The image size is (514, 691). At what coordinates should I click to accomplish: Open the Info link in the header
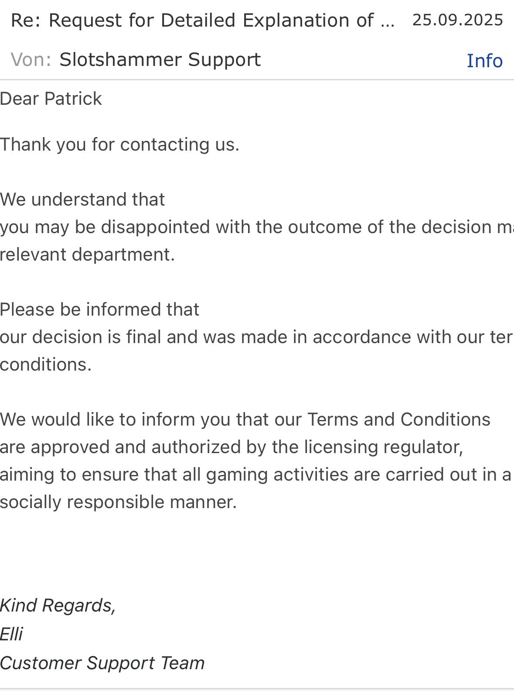click(484, 61)
